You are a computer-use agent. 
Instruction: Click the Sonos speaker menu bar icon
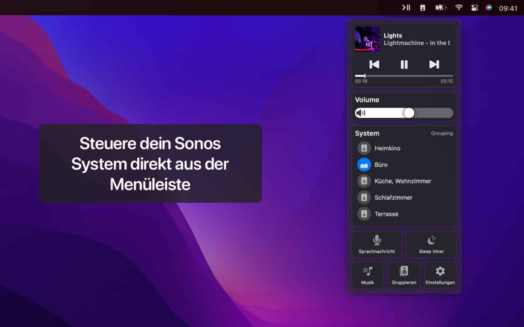[x=422, y=8]
